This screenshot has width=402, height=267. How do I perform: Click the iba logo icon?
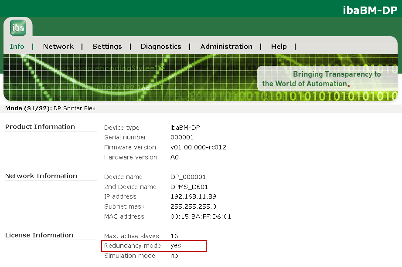click(x=18, y=28)
